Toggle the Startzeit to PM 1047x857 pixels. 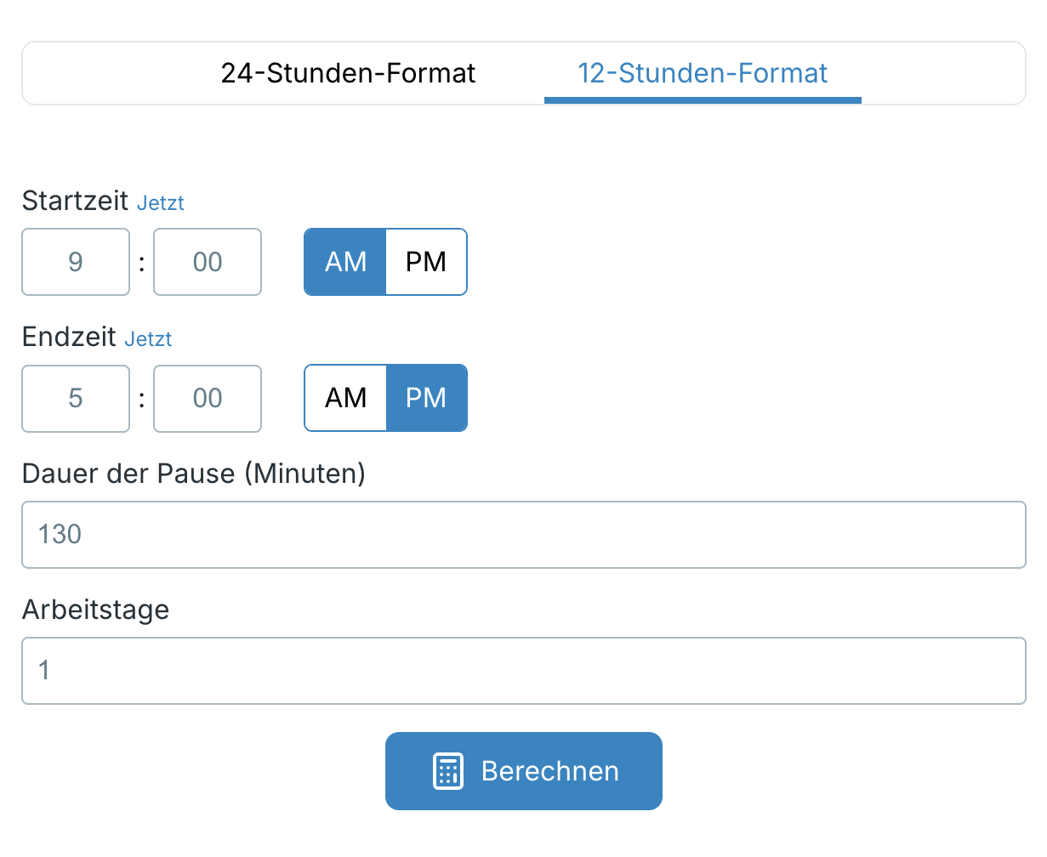coord(426,262)
